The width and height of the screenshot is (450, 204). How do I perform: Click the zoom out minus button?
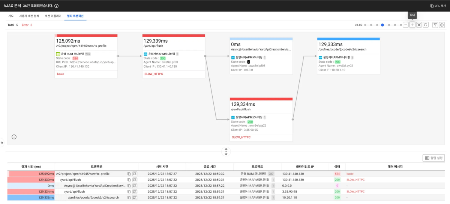coord(406,25)
